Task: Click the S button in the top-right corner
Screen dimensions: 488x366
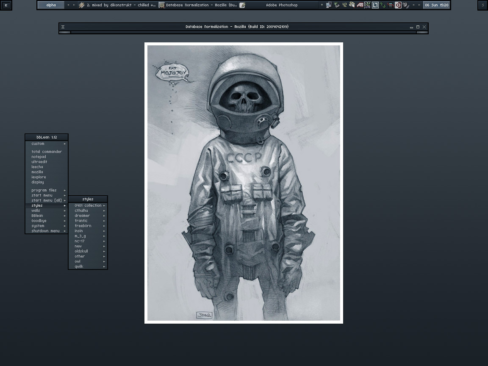Action: pos(483,5)
